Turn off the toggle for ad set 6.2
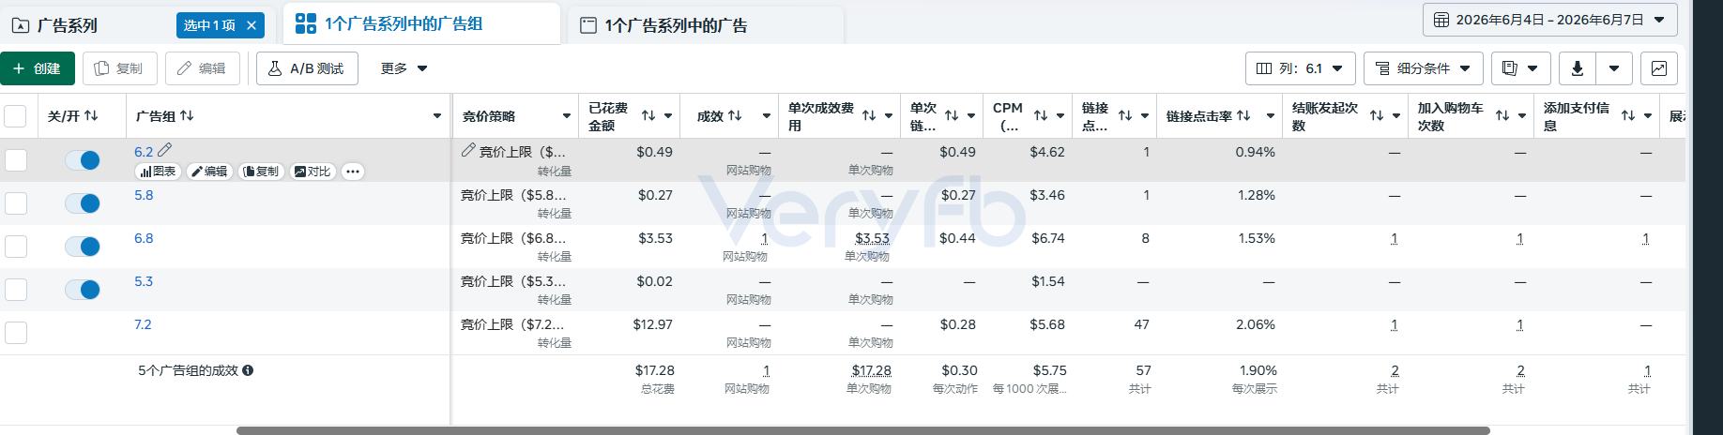Viewport: 1723px width, 435px height. pyautogui.click(x=83, y=160)
